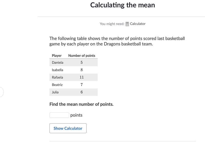Open the calculator with Show Calculator button
The image size is (205, 144).
tap(68, 128)
